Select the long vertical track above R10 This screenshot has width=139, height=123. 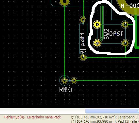65,42
